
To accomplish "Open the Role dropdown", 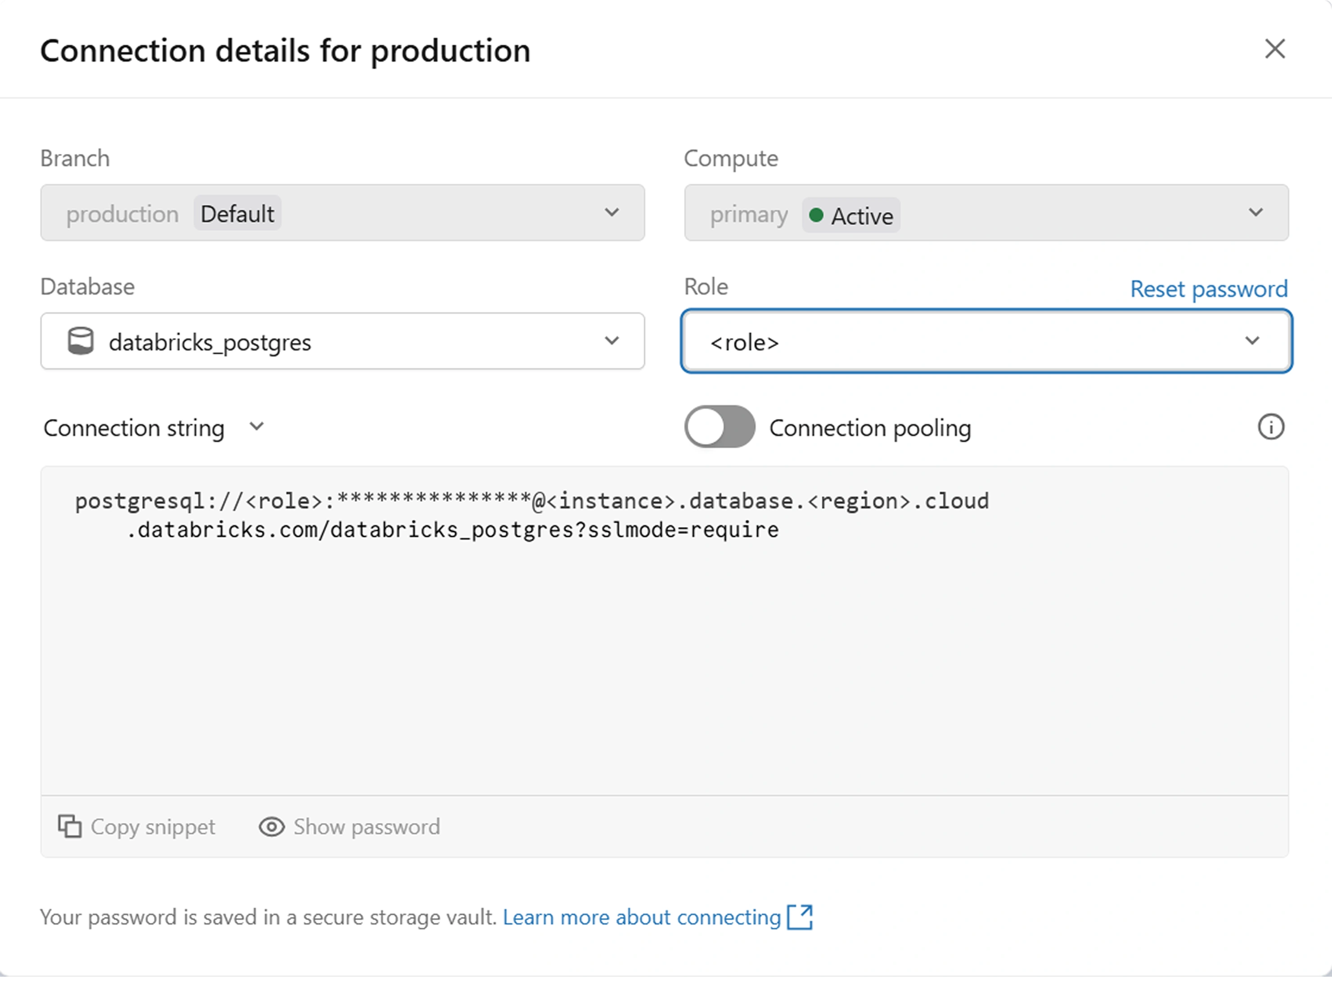I will [986, 342].
